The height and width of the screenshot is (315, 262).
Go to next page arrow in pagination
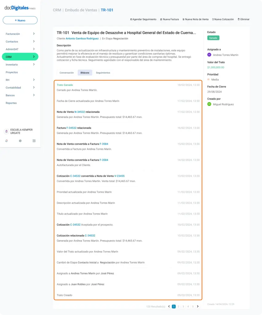tap(198, 306)
